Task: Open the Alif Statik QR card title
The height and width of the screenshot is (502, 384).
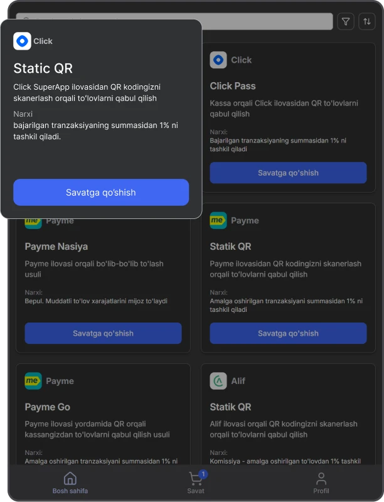Action: point(230,407)
